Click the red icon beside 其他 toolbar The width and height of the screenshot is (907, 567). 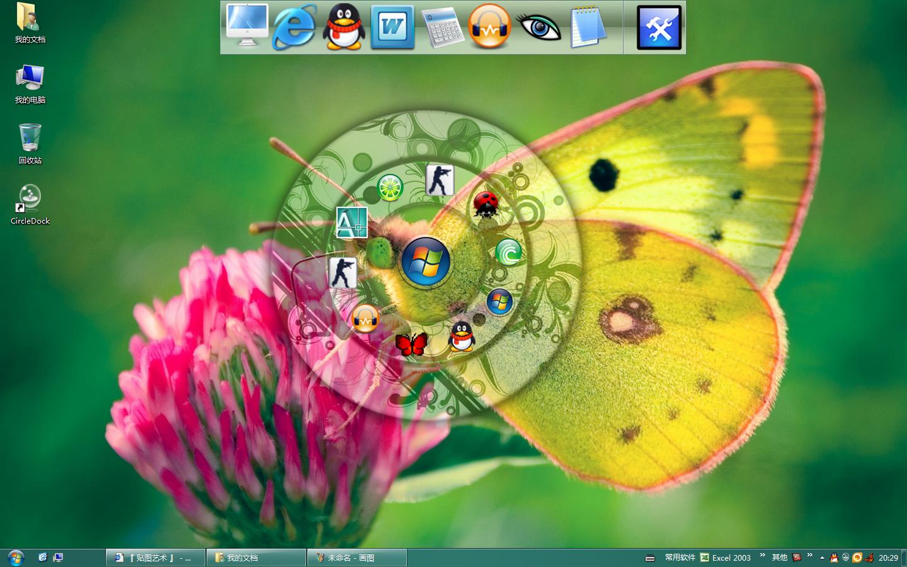pyautogui.click(x=797, y=558)
